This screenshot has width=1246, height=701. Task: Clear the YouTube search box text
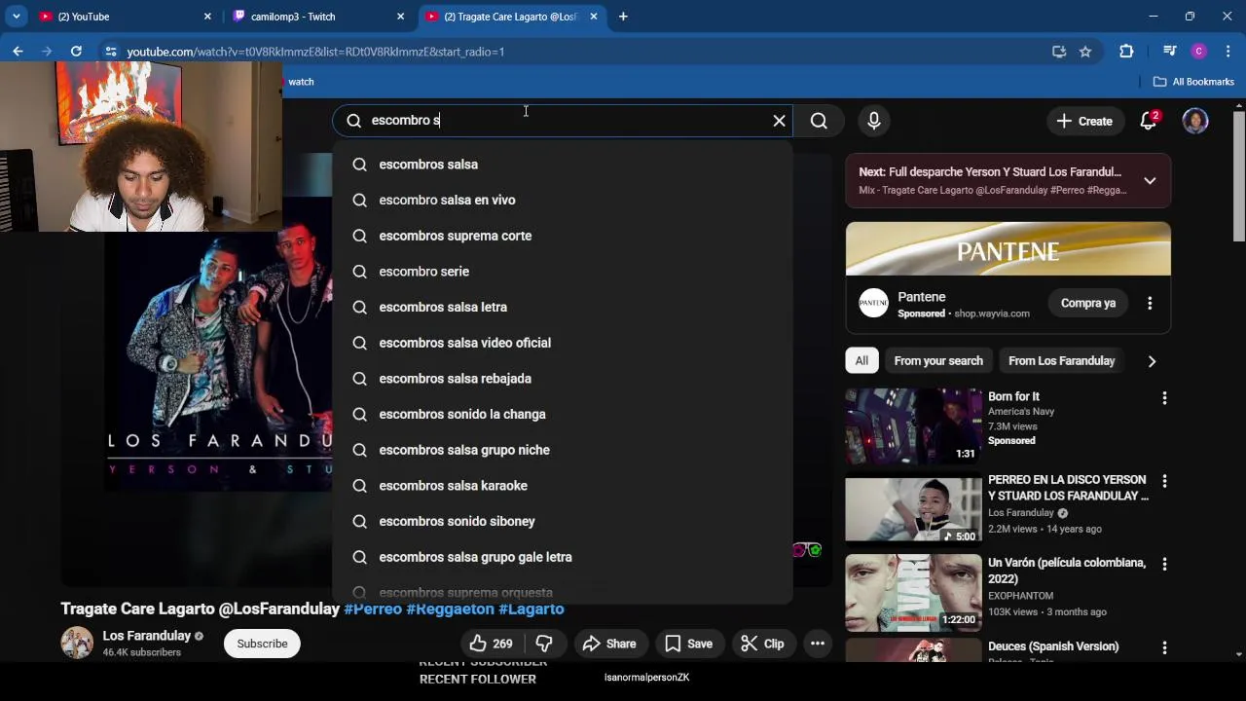(x=779, y=121)
